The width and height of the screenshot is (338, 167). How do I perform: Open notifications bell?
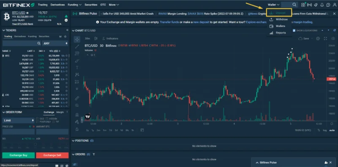coord(322,5)
